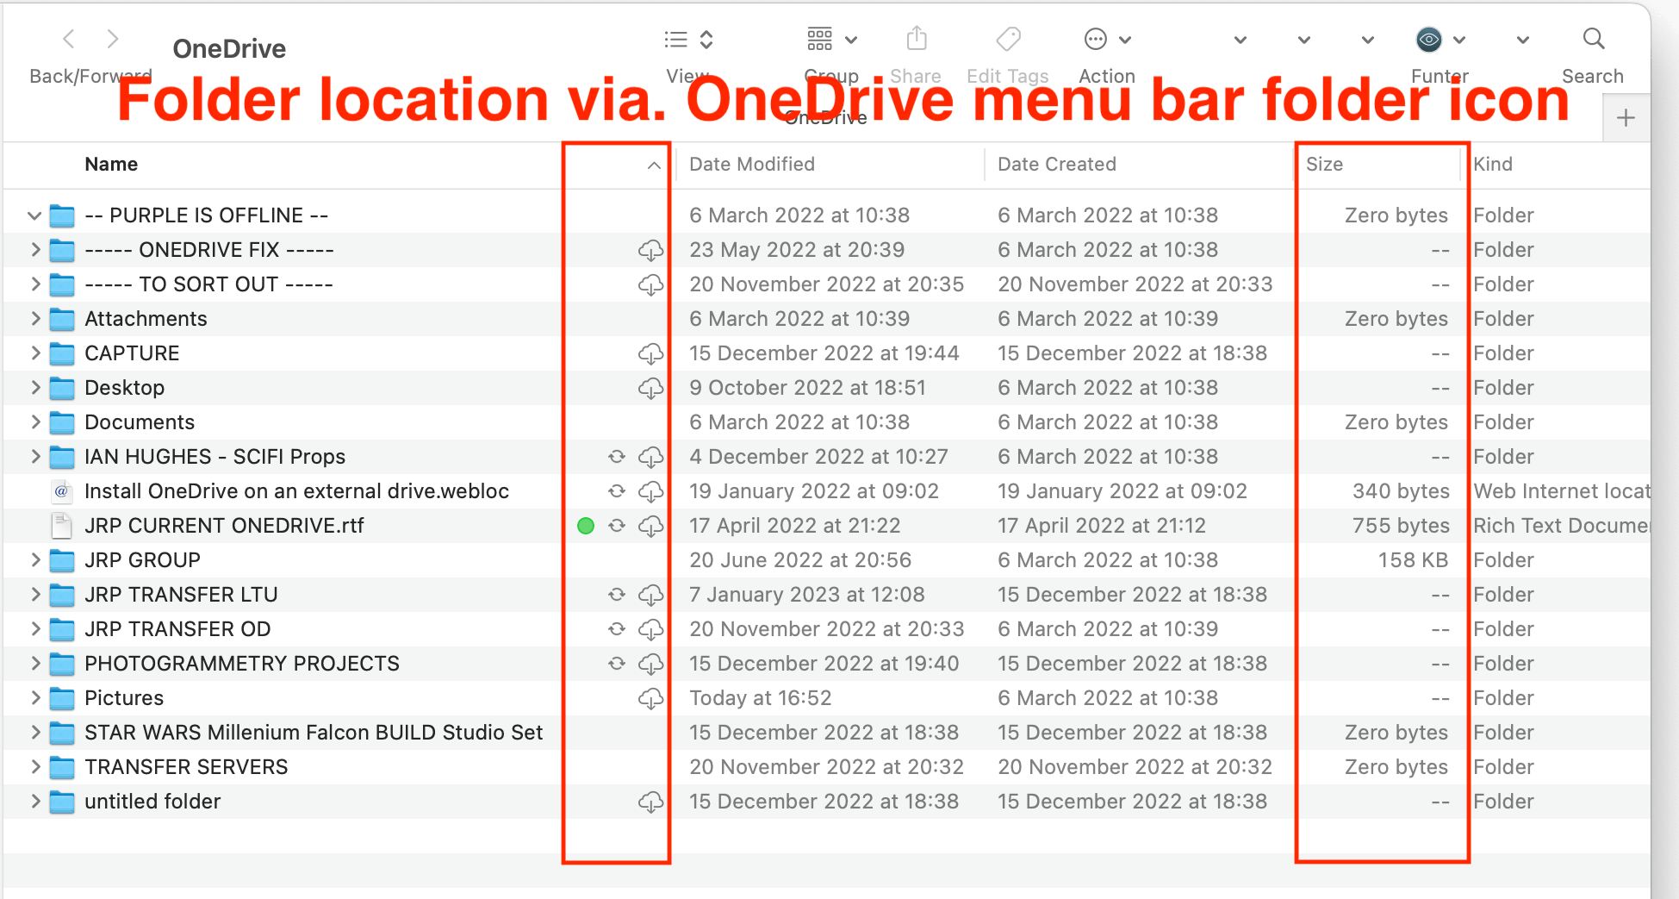Viewport: 1679px width, 899px height.
Task: Click sync icon for JRP TRANSFER OD
Action: [x=617, y=629]
